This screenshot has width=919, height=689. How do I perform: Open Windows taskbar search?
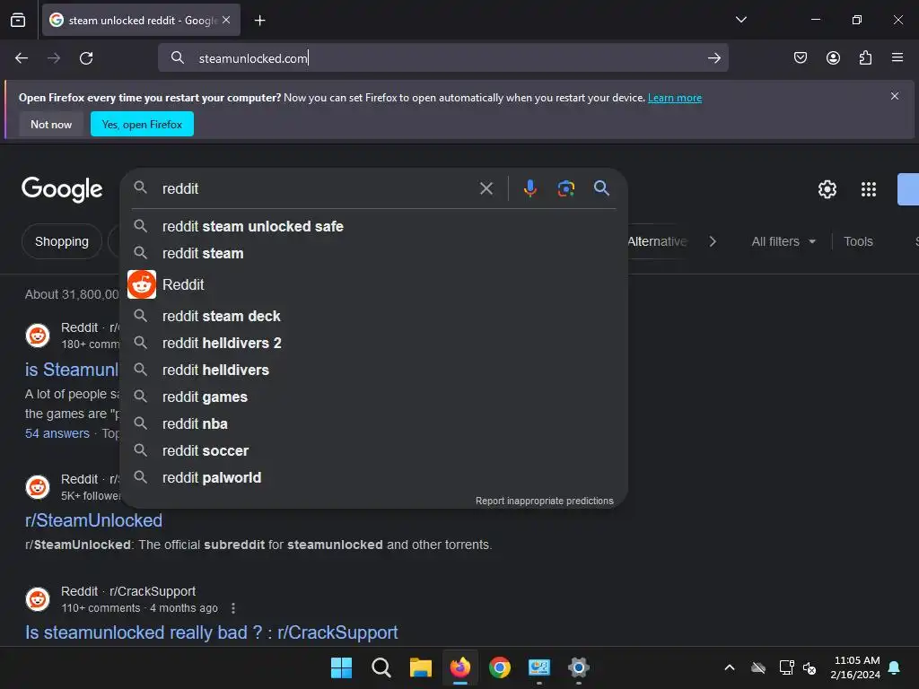coord(381,667)
